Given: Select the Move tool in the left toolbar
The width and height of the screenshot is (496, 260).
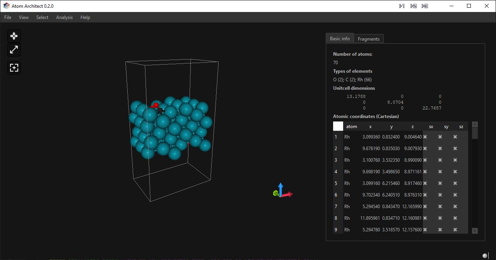Looking at the screenshot, I should 14,36.
